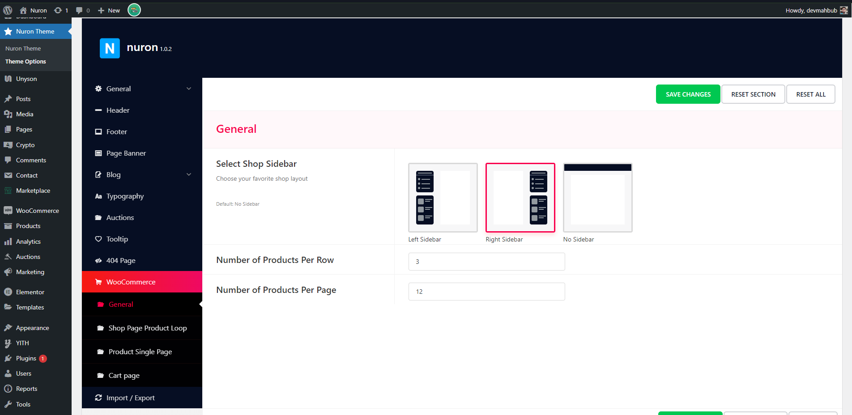
Task: Click the top SAVE CHANGES button
Action: point(688,94)
